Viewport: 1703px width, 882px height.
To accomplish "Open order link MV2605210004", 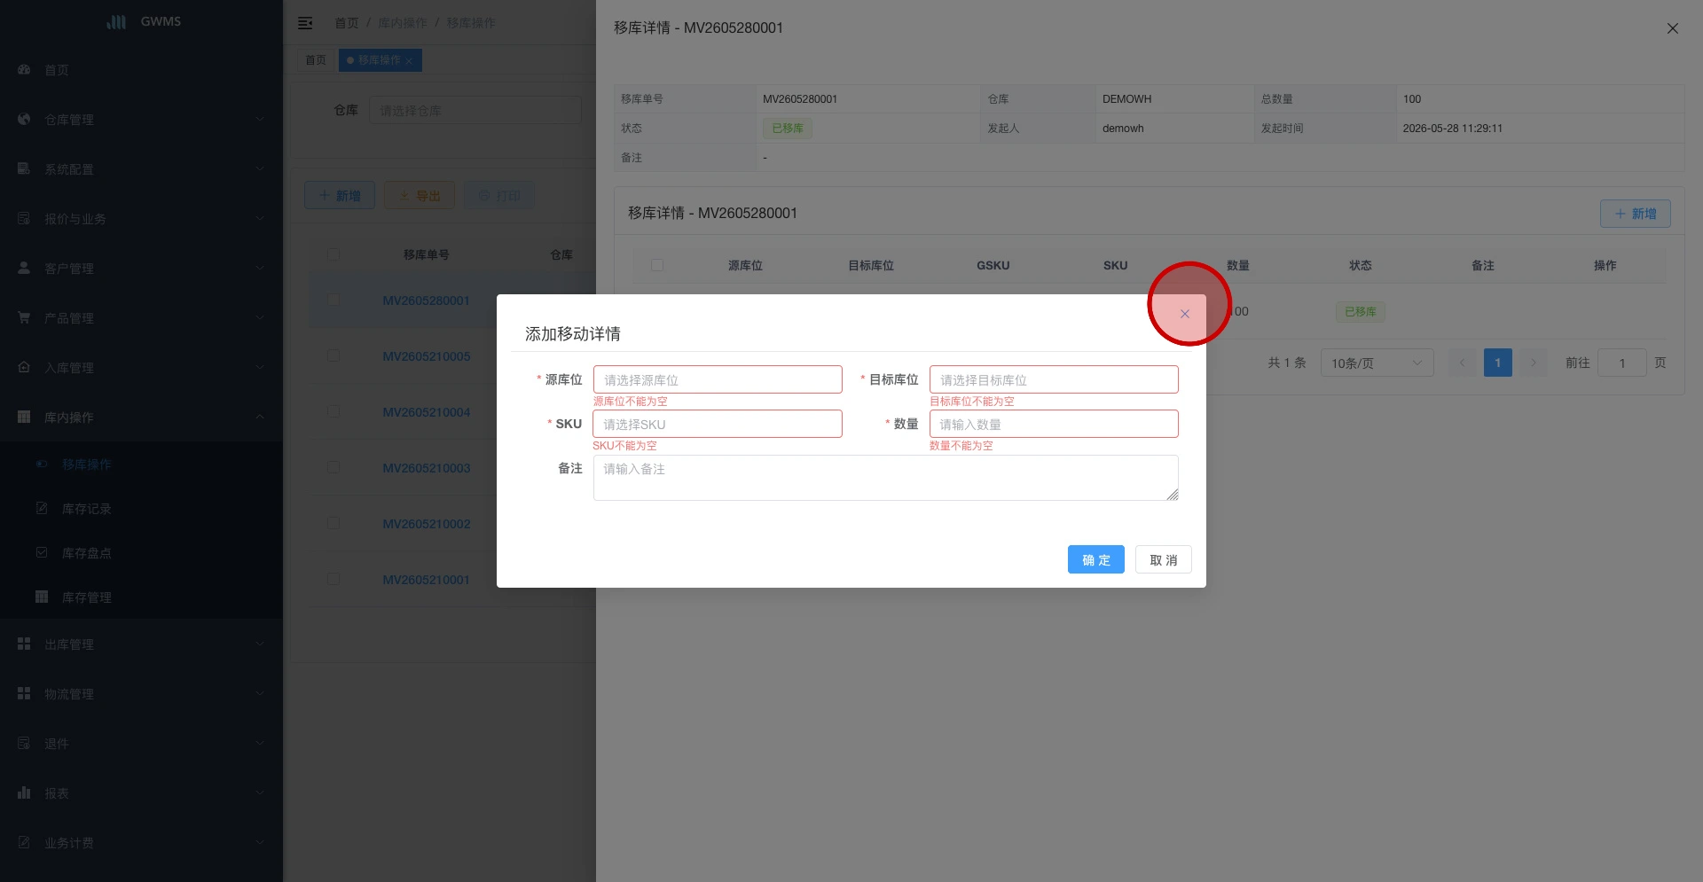I will click(427, 412).
